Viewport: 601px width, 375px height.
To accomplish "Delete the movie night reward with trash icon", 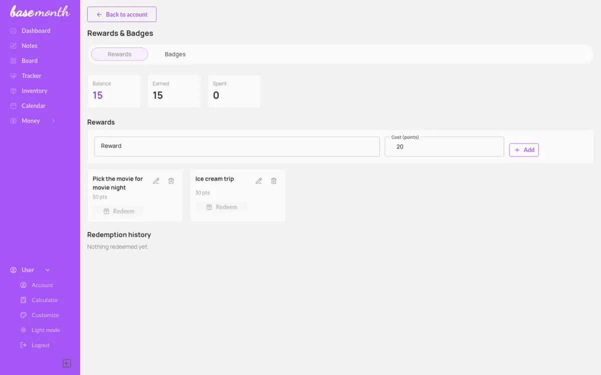I will (x=171, y=181).
